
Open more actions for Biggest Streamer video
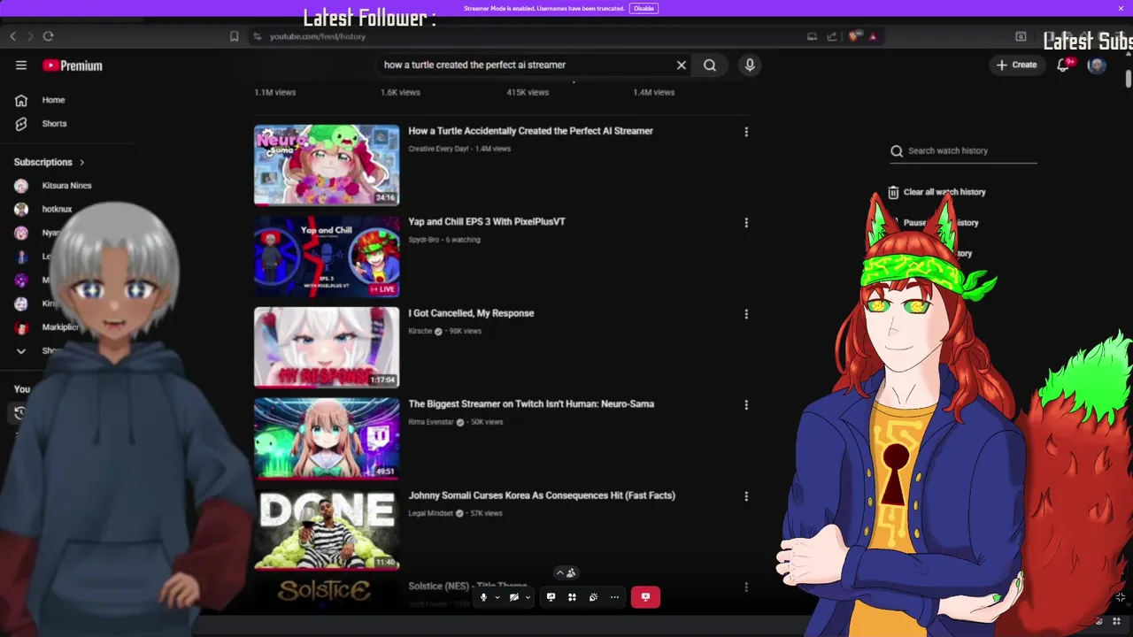[x=746, y=405]
